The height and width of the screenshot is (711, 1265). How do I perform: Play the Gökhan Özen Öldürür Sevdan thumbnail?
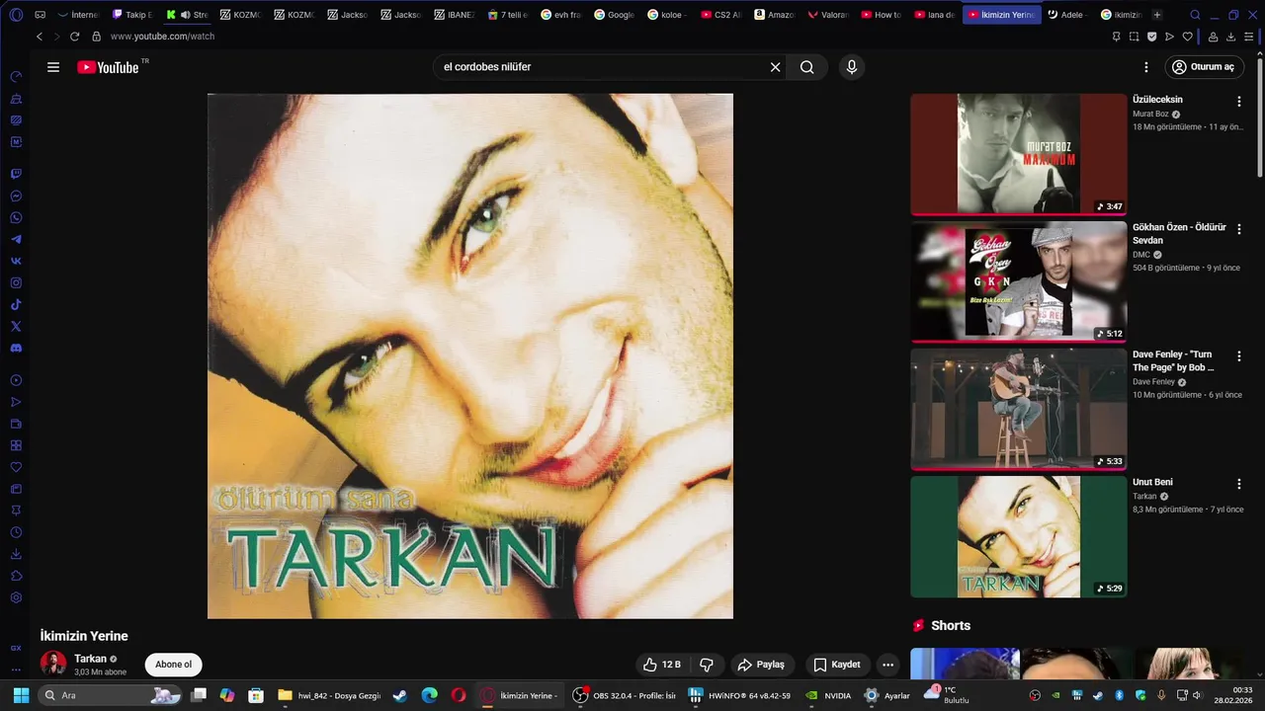pyautogui.click(x=1018, y=281)
